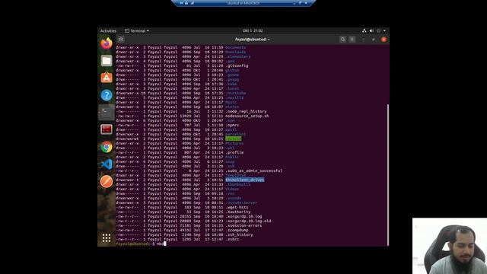Launch Google Chrome from the dock
The width and height of the screenshot is (487, 274).
coord(107,147)
